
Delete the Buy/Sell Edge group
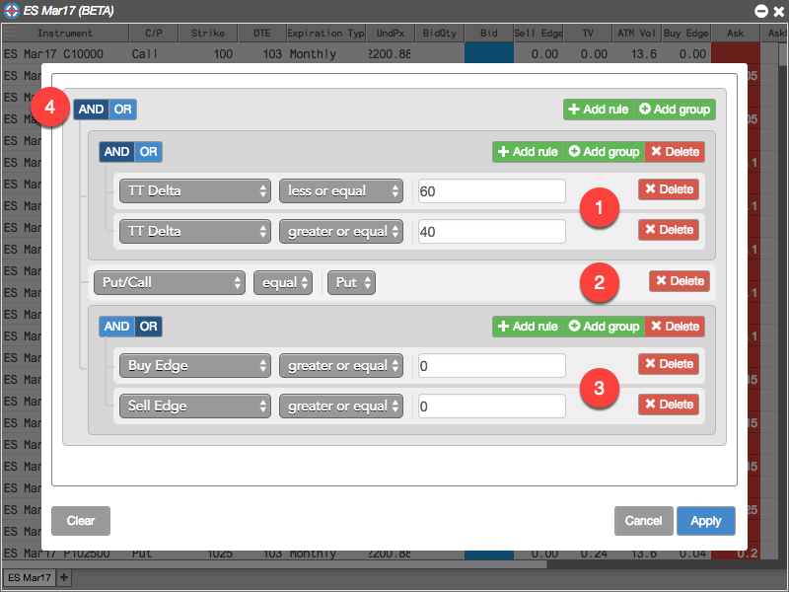675,327
